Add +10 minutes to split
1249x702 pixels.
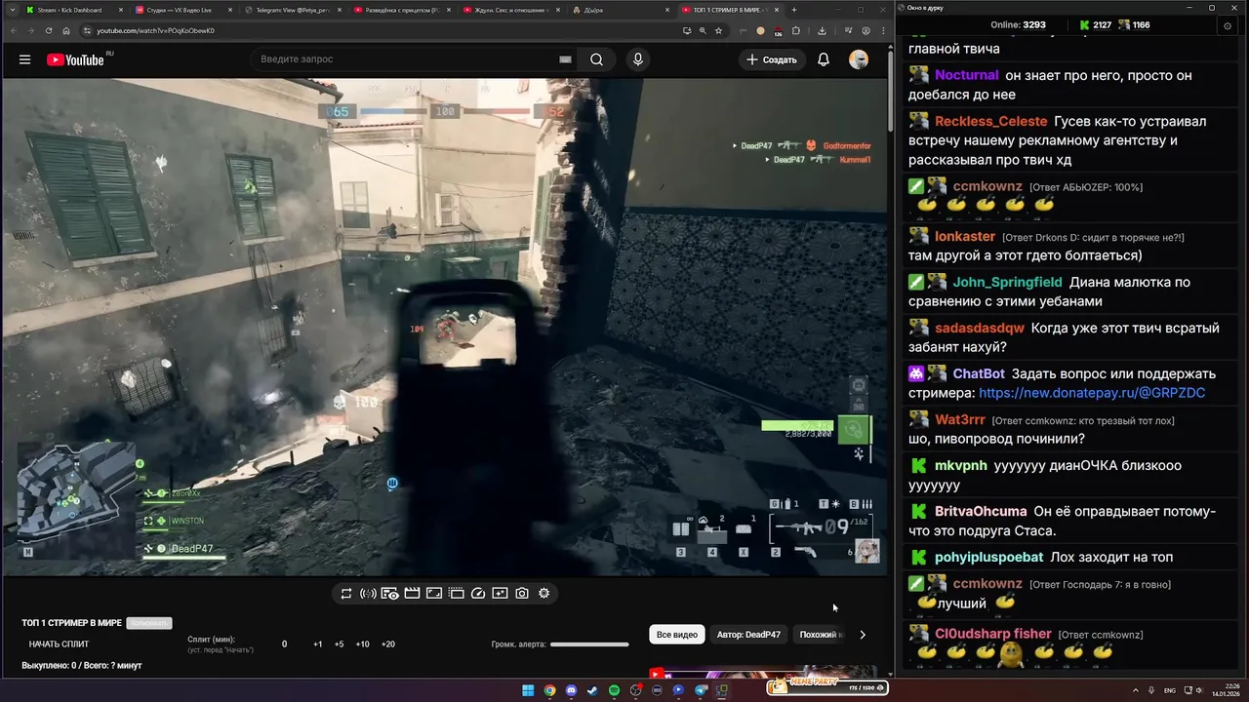pyautogui.click(x=362, y=644)
